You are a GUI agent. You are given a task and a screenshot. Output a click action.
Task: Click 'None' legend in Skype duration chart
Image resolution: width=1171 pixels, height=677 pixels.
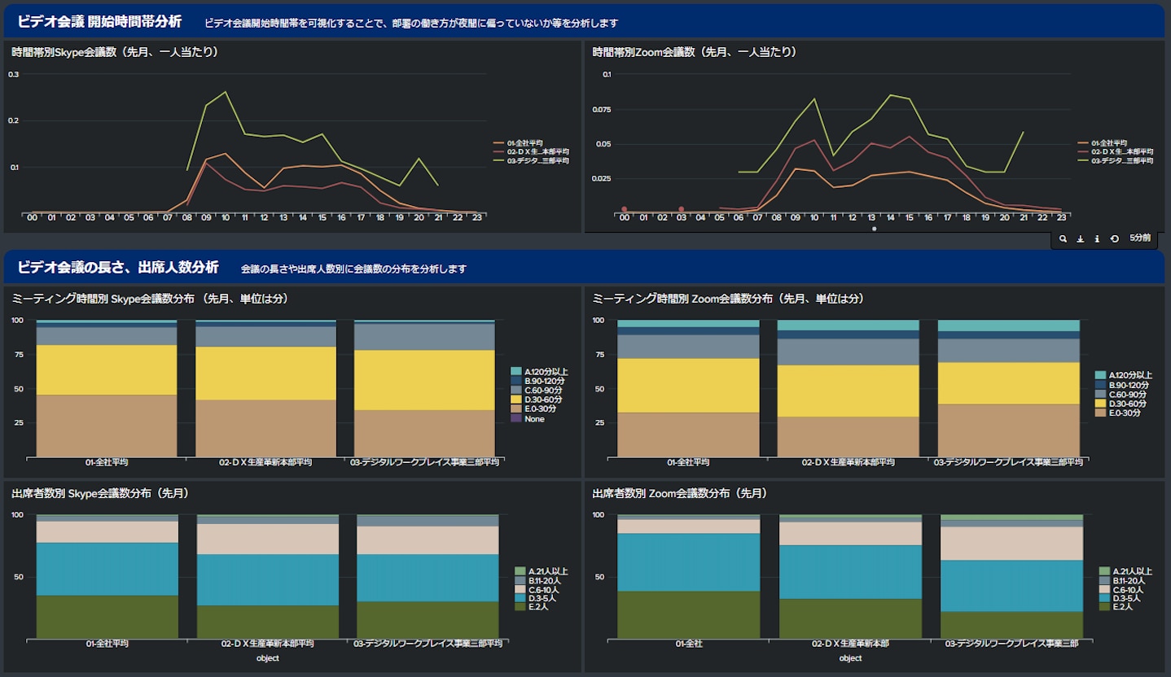pyautogui.click(x=528, y=418)
